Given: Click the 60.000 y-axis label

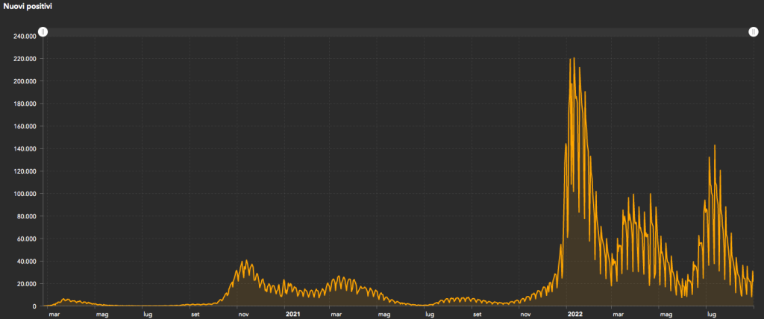Looking at the screenshot, I should pyautogui.click(x=27, y=239).
